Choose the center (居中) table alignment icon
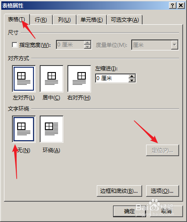 [x=51, y=79]
